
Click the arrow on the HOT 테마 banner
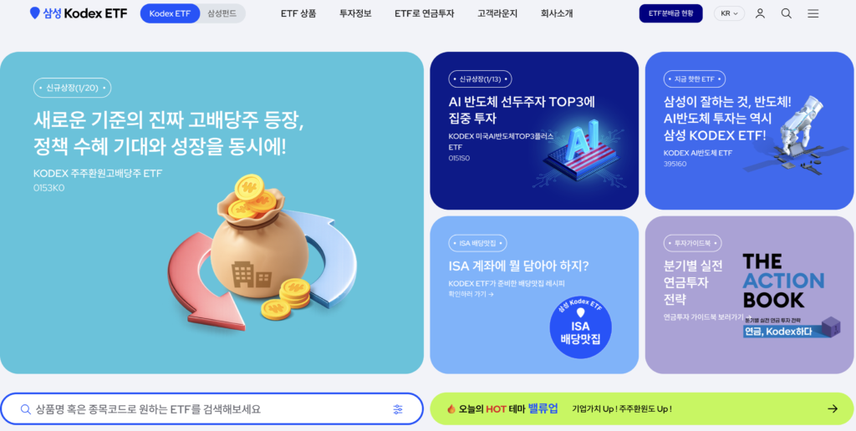832,408
